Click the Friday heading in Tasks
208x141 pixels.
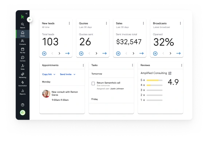(x=95, y=99)
